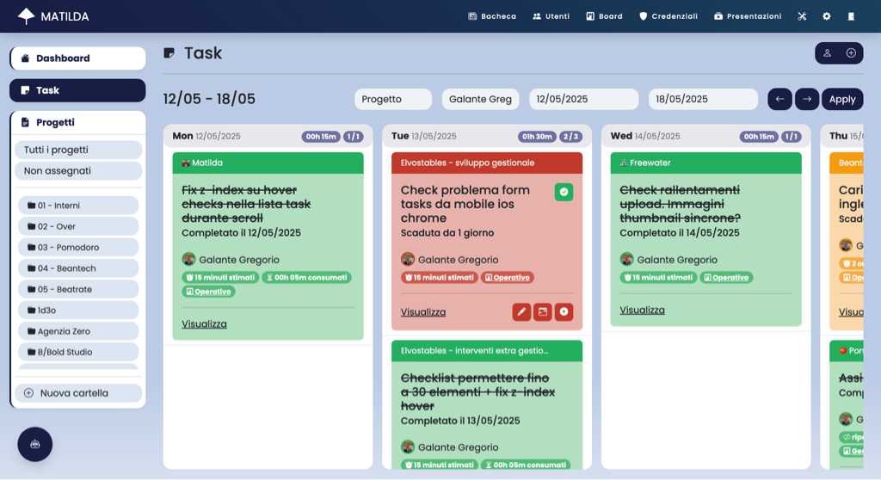Viewport: 881px width, 480px height.
Task: Click the 18/05/2025 end date field
Action: (703, 99)
